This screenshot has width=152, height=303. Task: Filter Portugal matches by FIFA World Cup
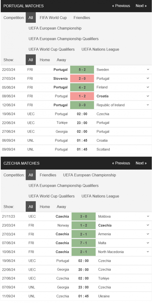pyautogui.click(x=53, y=18)
